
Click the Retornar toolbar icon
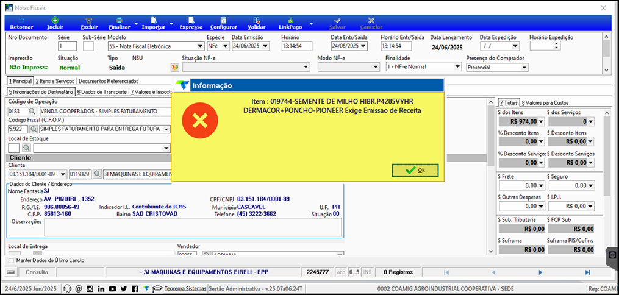[x=21, y=21]
